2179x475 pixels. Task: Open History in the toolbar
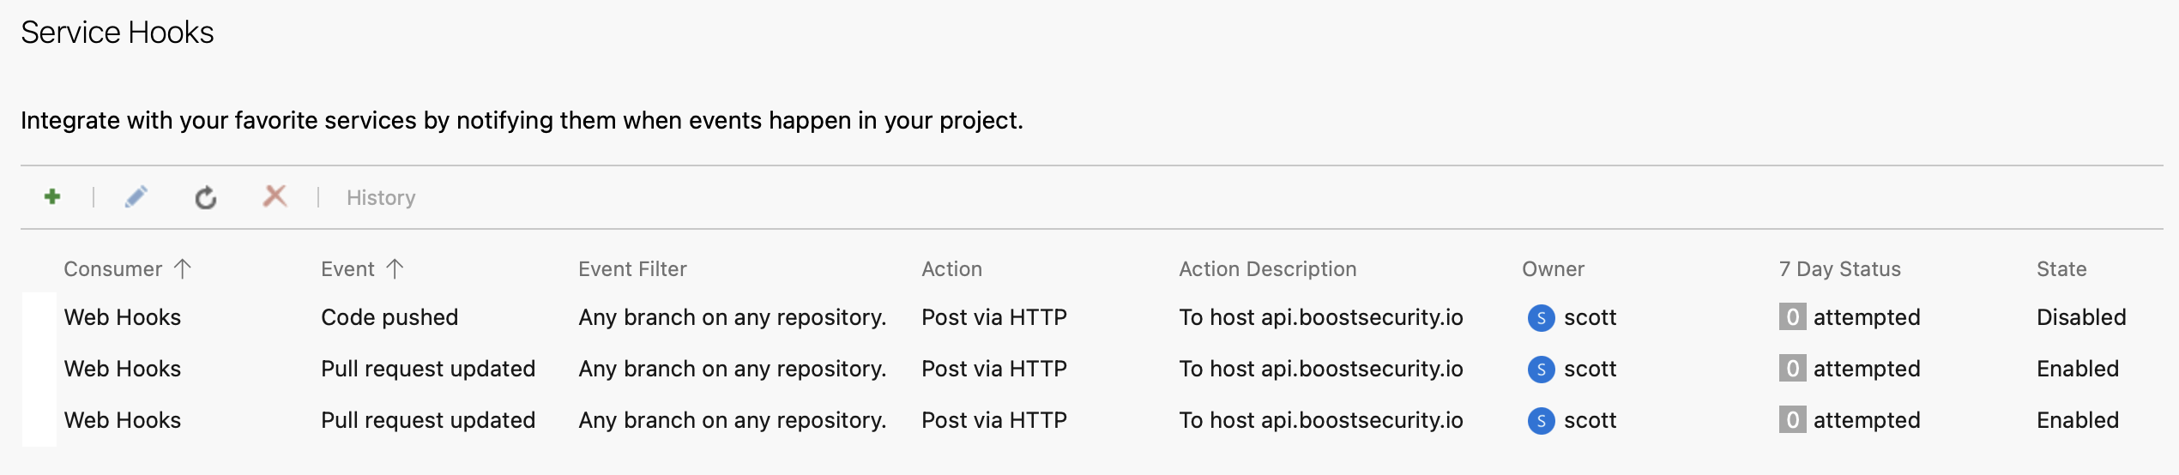381,198
